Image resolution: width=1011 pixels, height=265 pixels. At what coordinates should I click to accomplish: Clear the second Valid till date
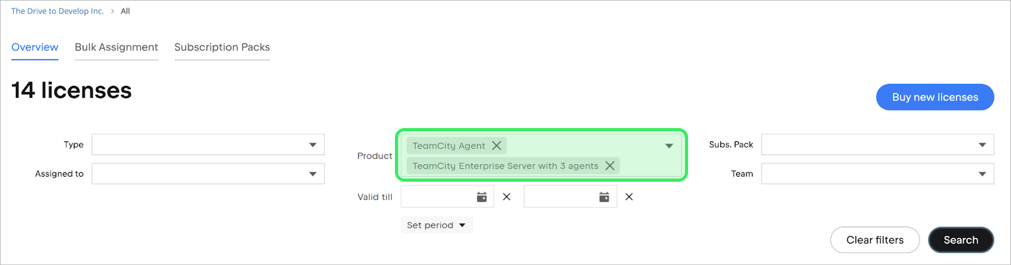click(x=629, y=197)
